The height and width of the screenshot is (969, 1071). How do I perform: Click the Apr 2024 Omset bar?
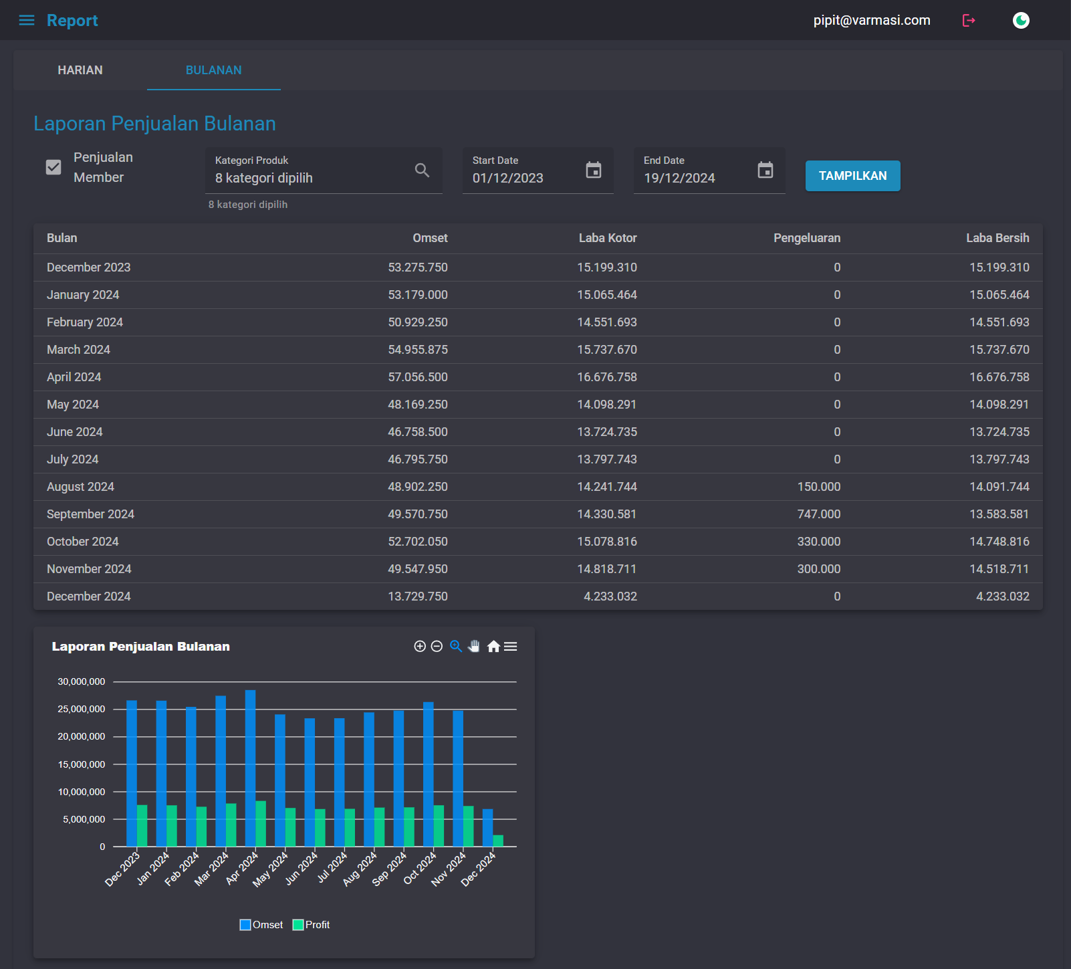pos(250,768)
